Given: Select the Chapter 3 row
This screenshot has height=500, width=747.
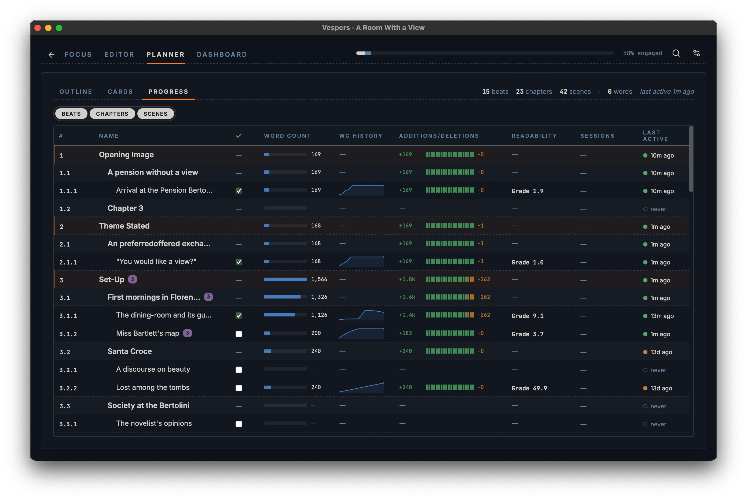Looking at the screenshot, I should pos(371,208).
